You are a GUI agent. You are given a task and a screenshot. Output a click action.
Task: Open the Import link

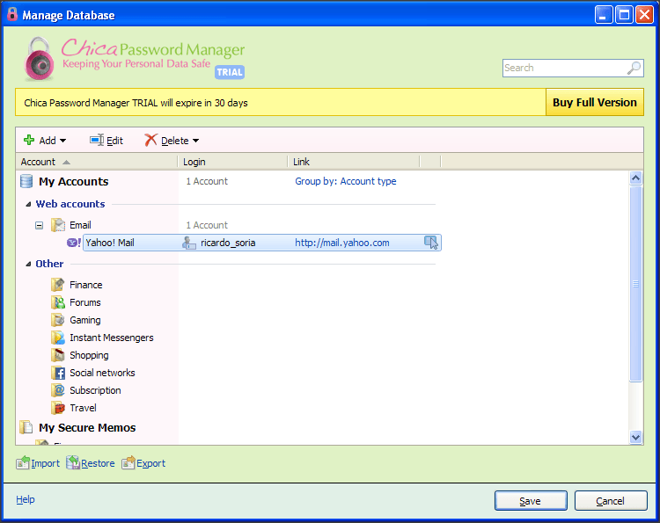(x=46, y=463)
